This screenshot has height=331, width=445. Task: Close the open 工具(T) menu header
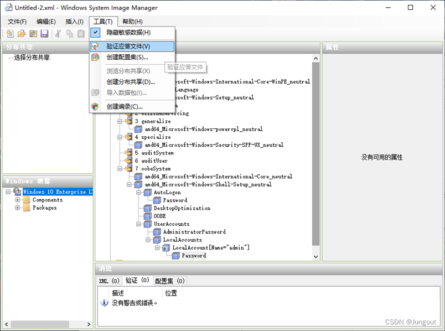(x=103, y=22)
